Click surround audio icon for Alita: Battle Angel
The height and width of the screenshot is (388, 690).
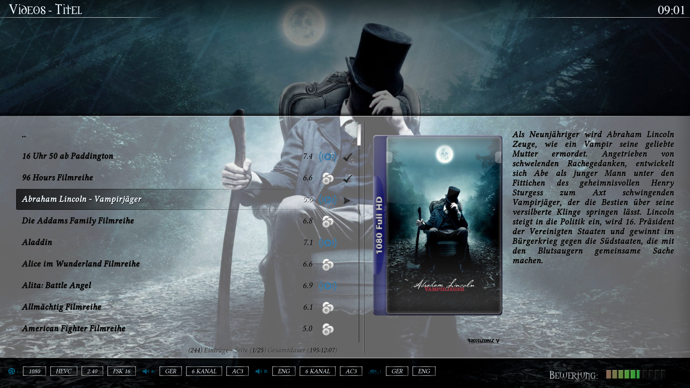327,286
